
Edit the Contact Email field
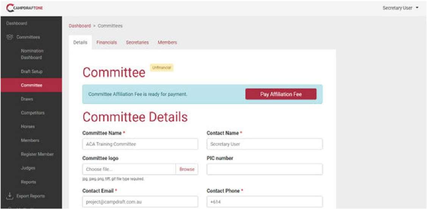coord(140,202)
